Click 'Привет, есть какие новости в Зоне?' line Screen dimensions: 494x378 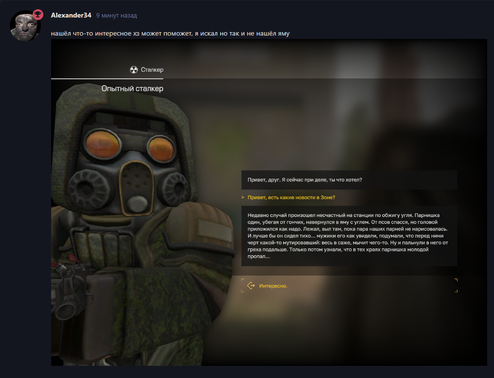click(291, 197)
